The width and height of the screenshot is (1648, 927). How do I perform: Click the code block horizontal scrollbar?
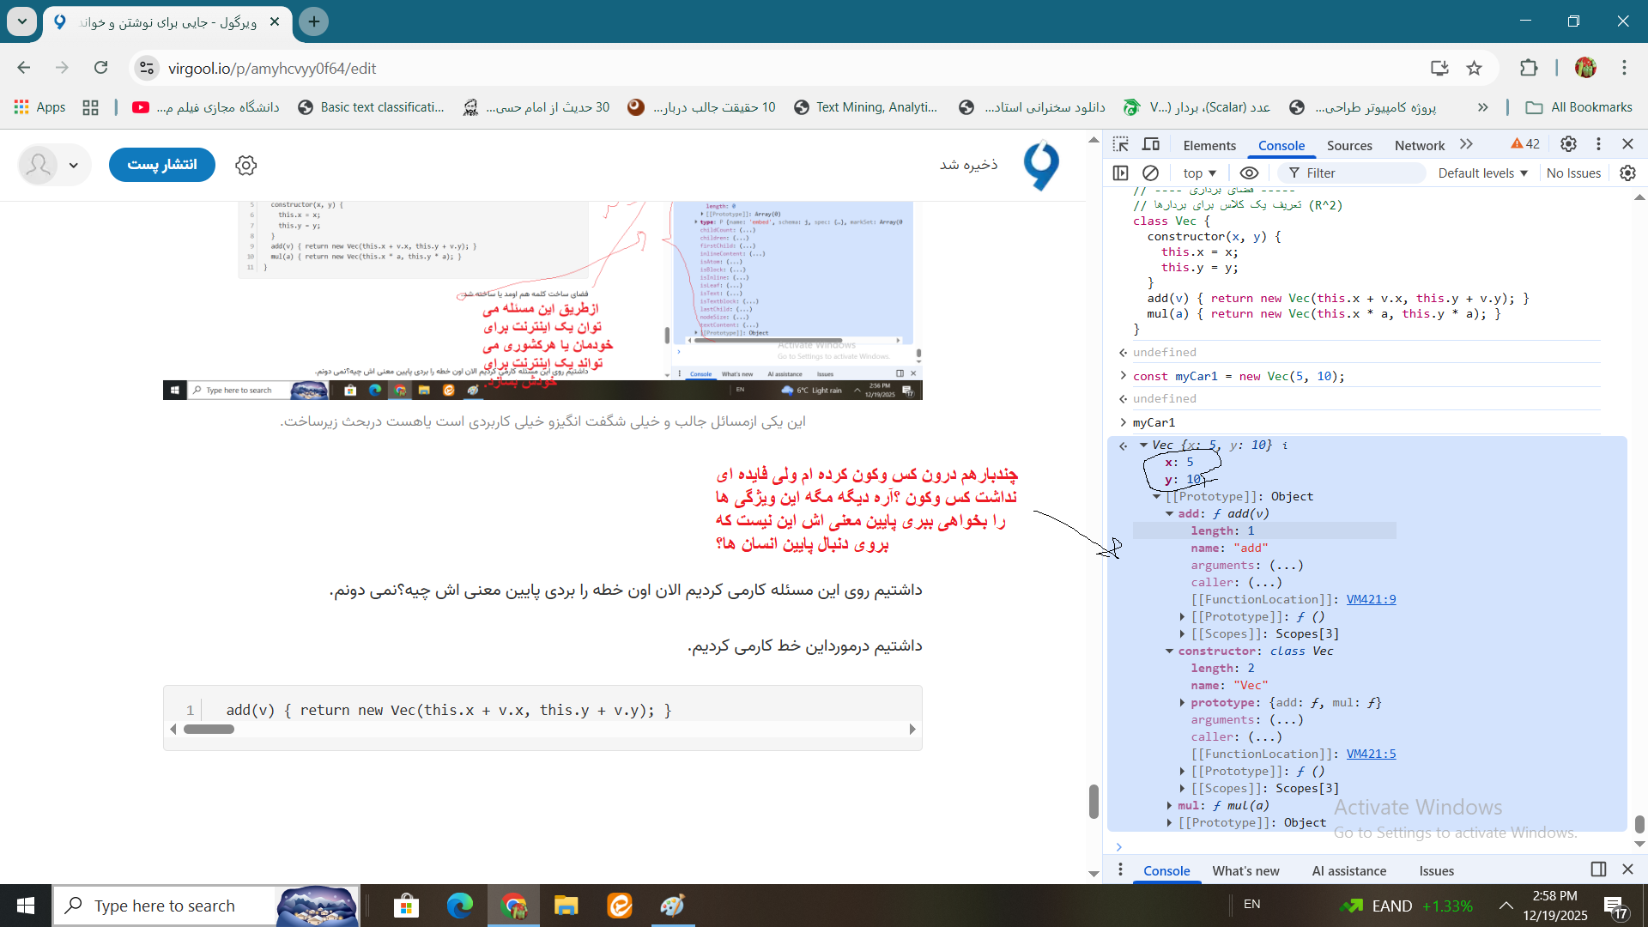(x=209, y=730)
